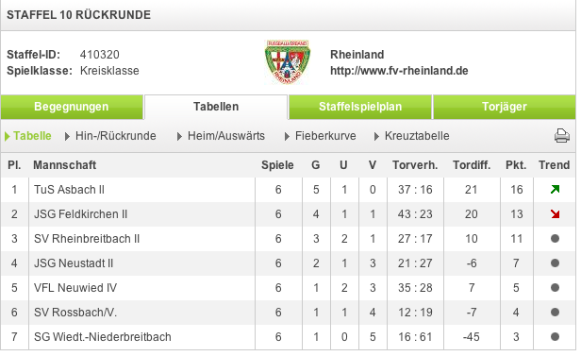Select the Tabellen tab
This screenshot has height=356, width=581.
coord(216,107)
